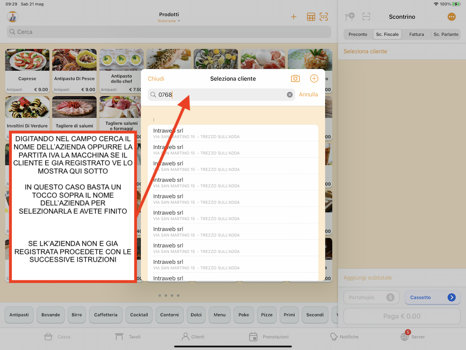Show the Bevande category
This screenshot has width=466, height=350.
(x=51, y=314)
